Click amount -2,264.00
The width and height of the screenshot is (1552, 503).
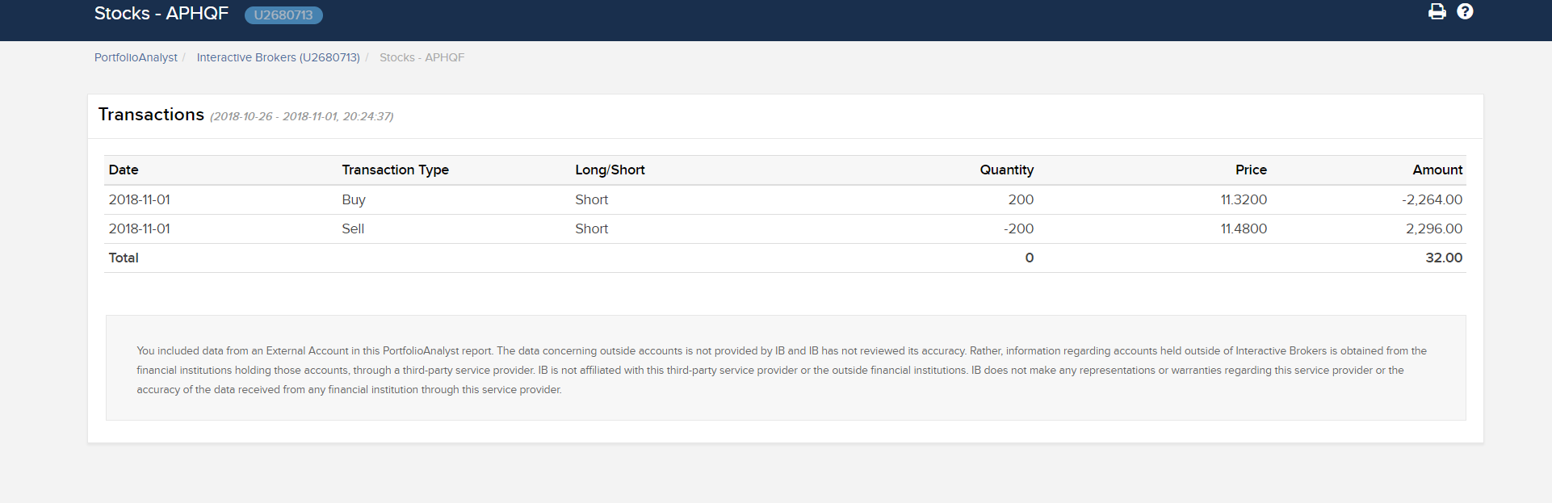point(1432,199)
